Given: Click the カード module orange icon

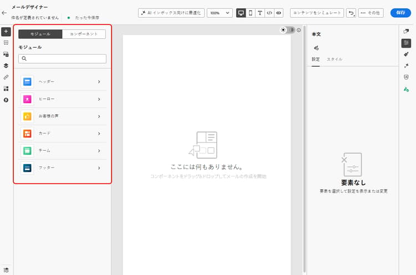Looking at the screenshot, I should click(x=27, y=134).
